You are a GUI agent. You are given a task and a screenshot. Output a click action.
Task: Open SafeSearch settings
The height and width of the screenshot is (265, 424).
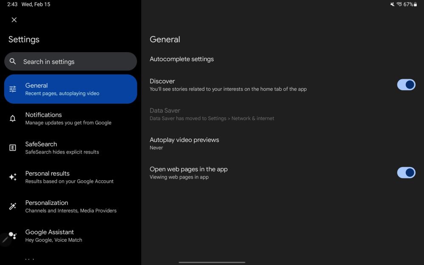[x=62, y=148]
